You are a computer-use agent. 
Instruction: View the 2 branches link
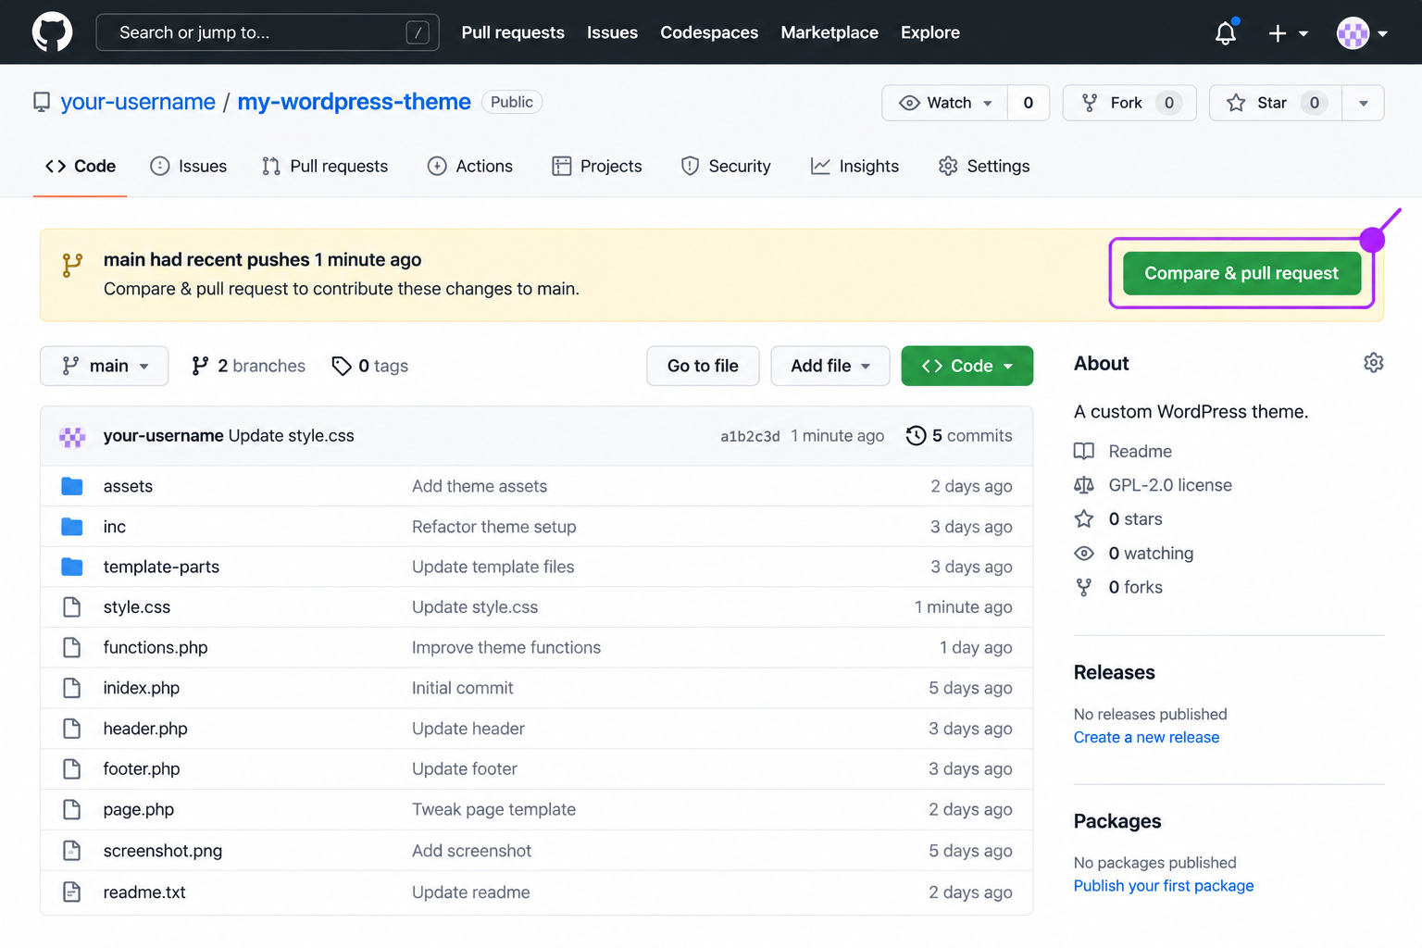click(248, 366)
